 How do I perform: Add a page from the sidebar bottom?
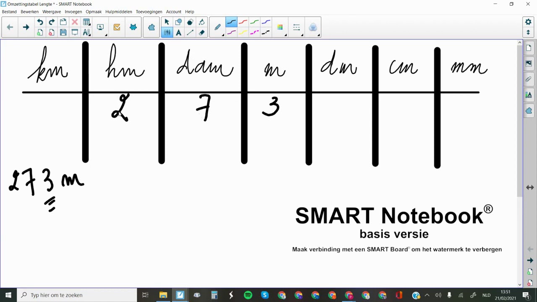pos(530,272)
